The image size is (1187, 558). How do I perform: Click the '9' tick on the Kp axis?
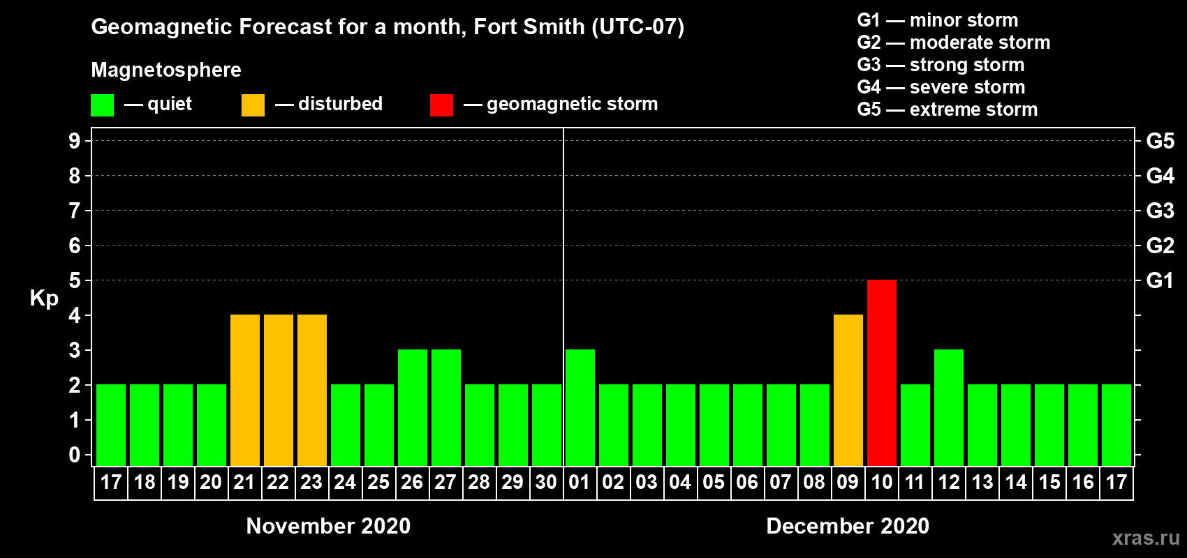point(75,141)
